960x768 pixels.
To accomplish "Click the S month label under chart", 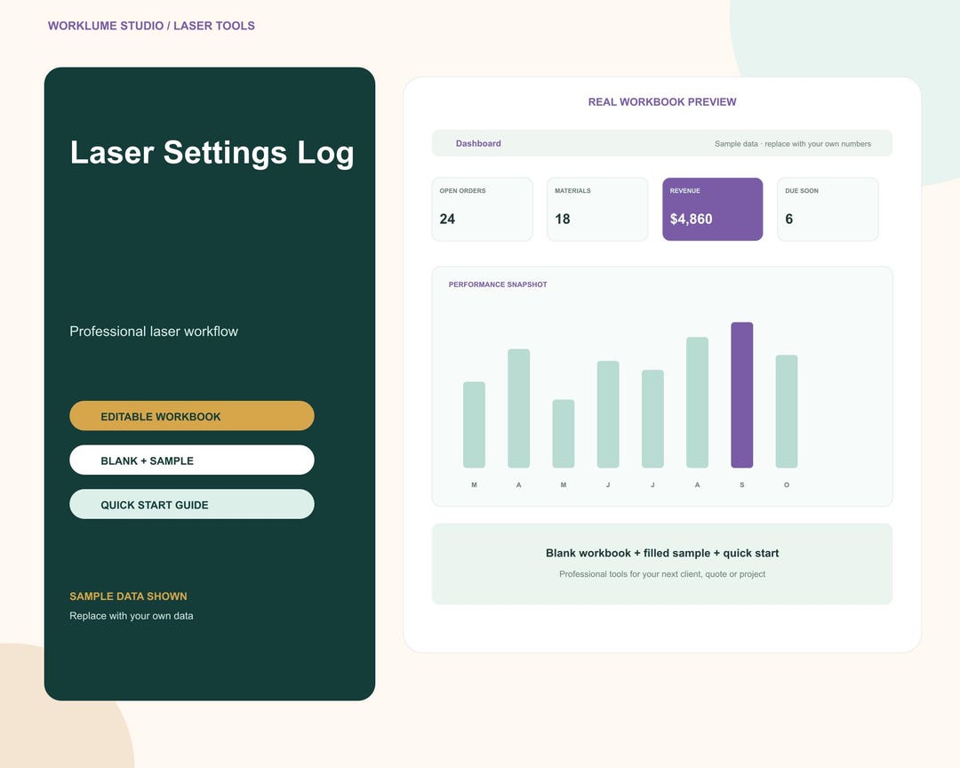I will point(742,485).
